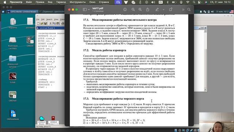Open the VM applications menu icon

[3, 12]
